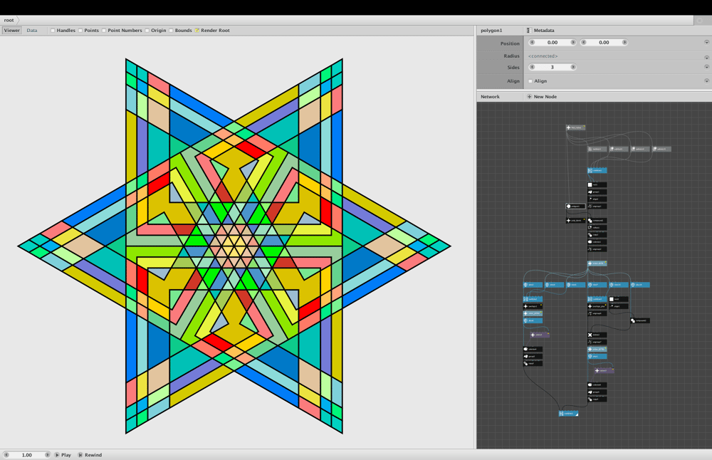712x460 pixels.
Task: Step the frame number backward
Action: point(6,454)
